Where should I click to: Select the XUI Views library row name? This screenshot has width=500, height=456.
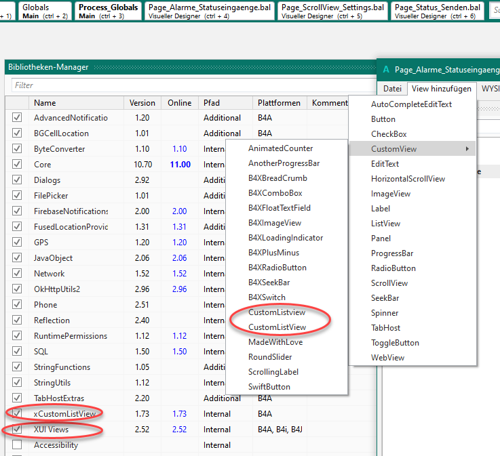tap(51, 430)
